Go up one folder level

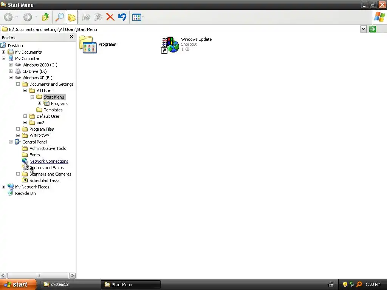tap(46, 17)
